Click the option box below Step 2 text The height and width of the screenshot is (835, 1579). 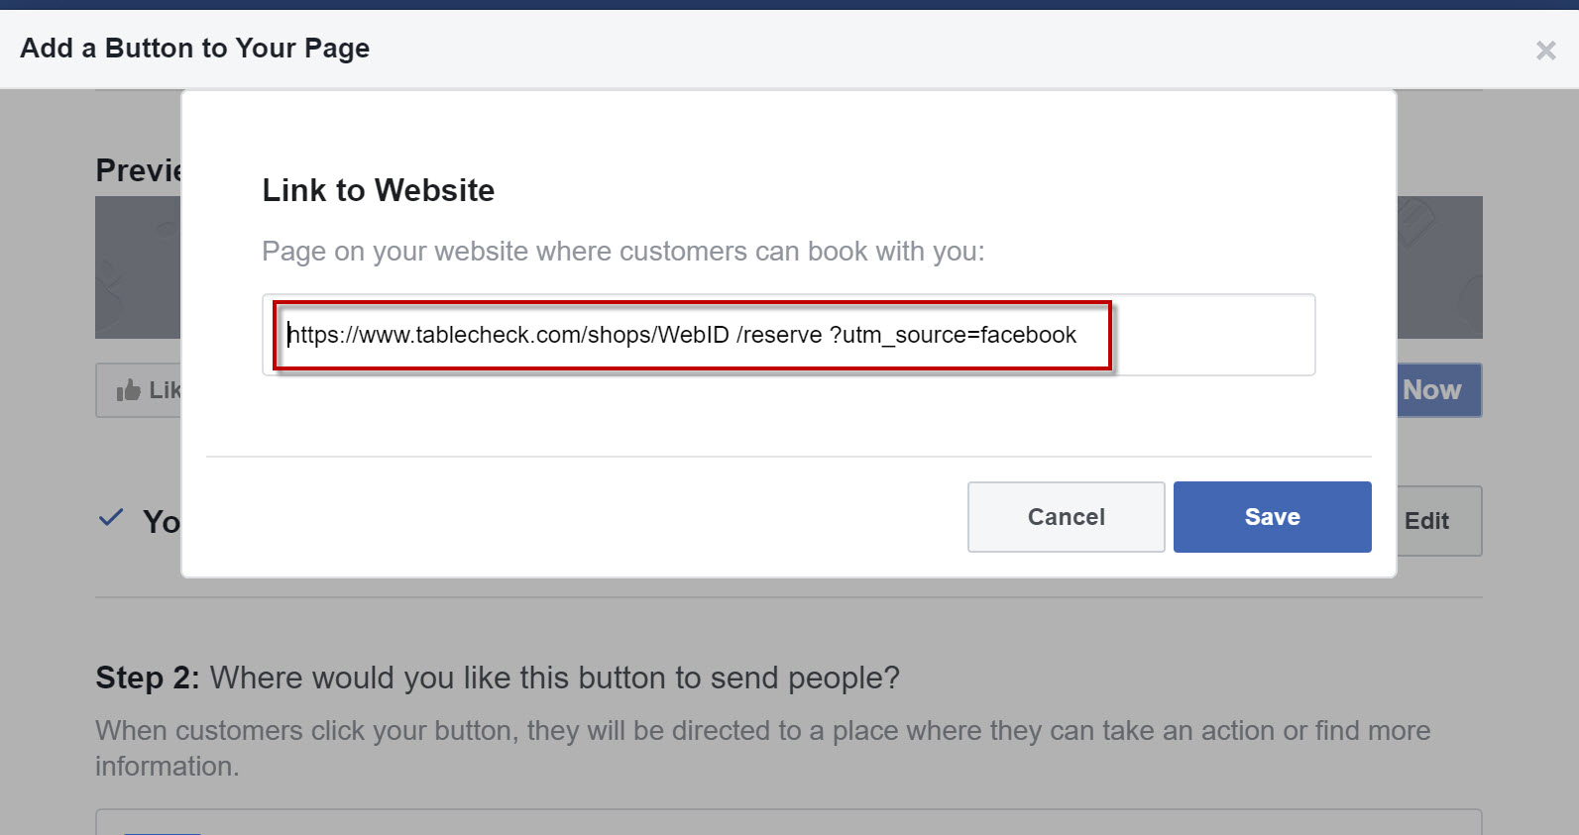pos(788,822)
